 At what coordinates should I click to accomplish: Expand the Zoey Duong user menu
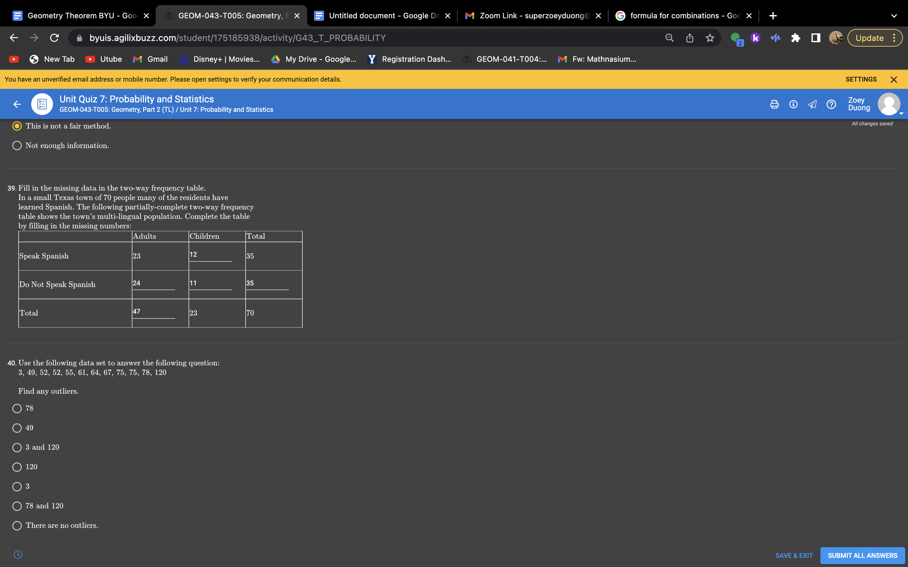(x=889, y=104)
